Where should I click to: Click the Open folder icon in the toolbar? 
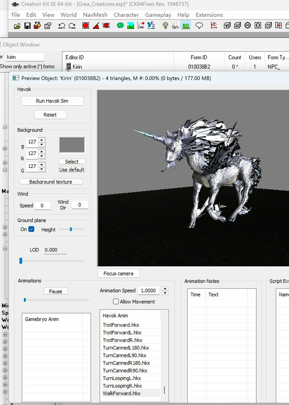coord(17,25)
